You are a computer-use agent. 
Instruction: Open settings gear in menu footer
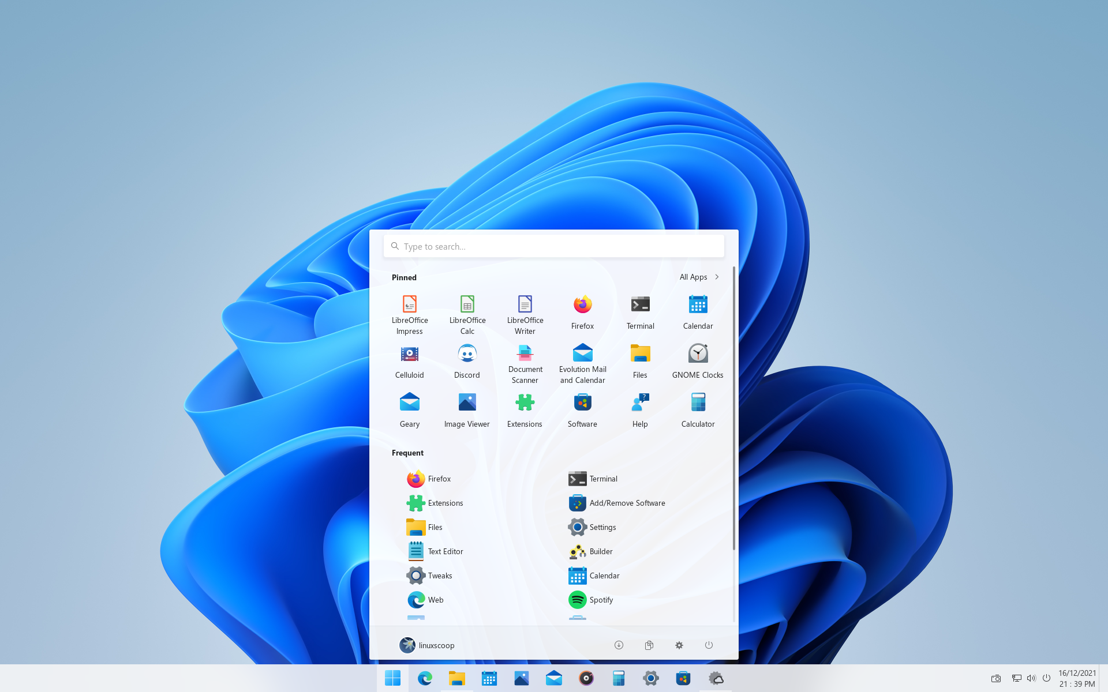pos(679,645)
